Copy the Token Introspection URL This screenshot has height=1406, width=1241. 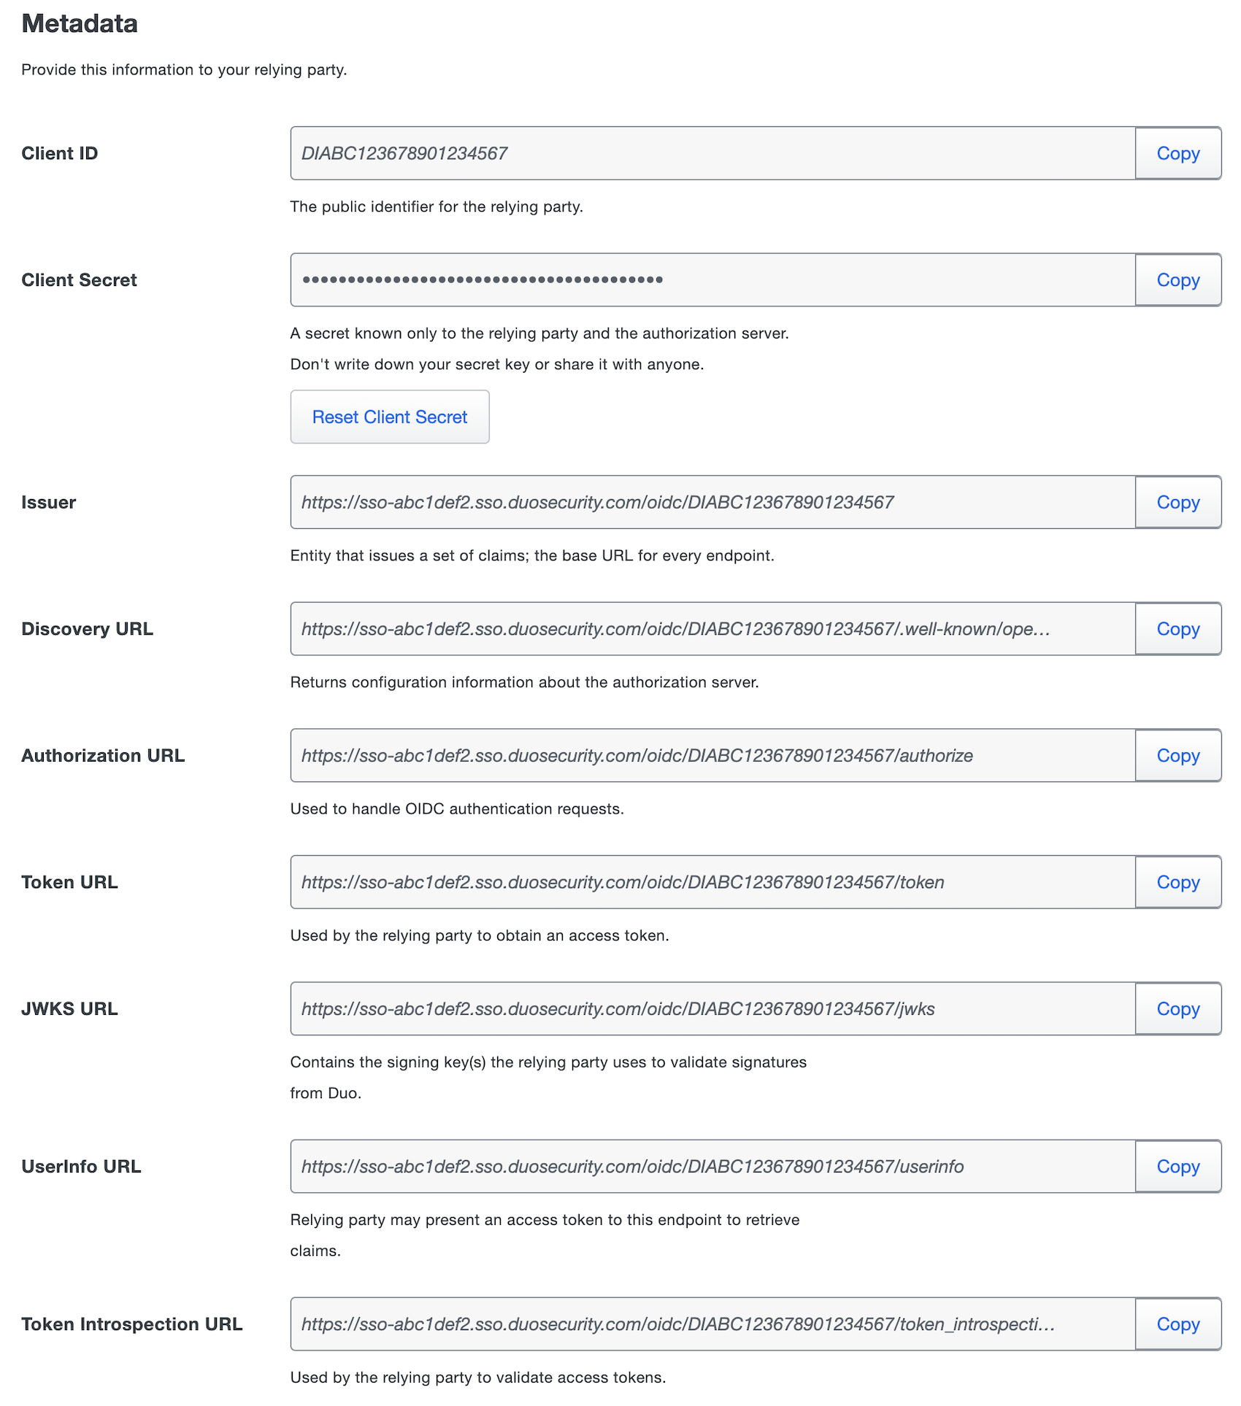point(1177,1324)
